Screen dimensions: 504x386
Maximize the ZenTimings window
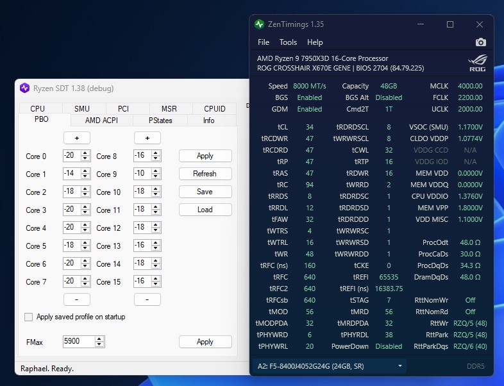point(450,24)
